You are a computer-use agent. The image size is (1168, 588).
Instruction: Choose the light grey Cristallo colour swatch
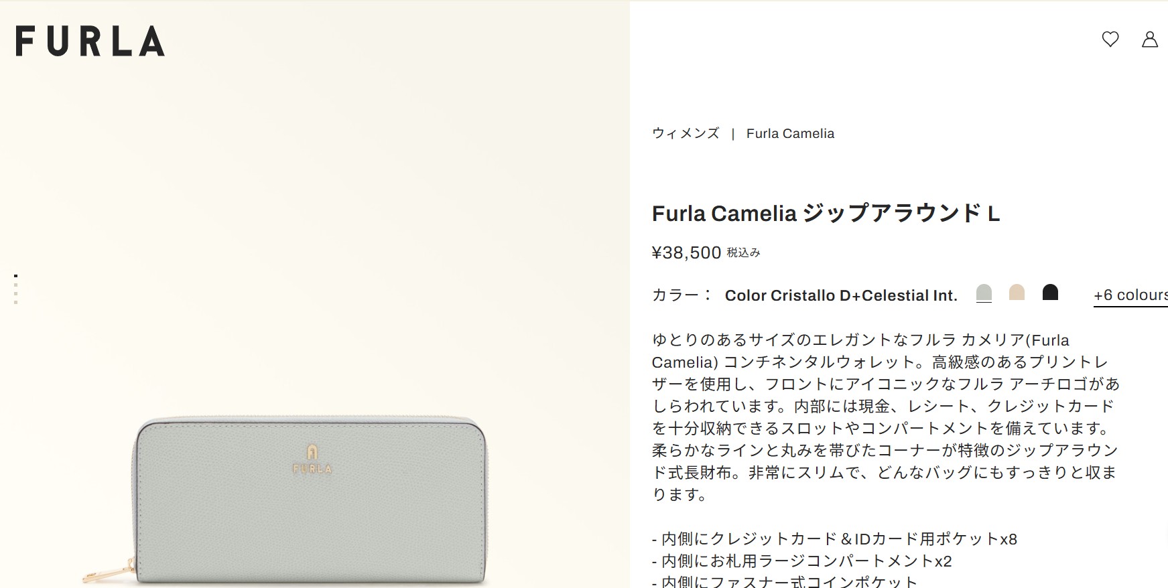(984, 293)
